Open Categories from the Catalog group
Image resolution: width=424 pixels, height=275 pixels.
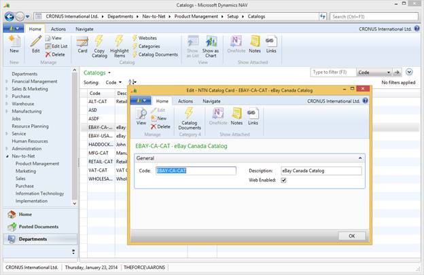pyautogui.click(x=146, y=46)
